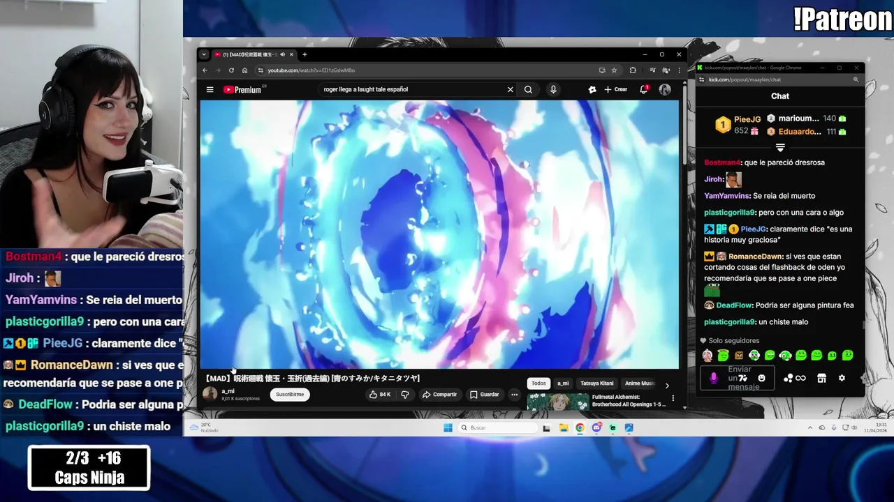Open the YouTube guide hamburger menu
The height and width of the screenshot is (502, 894).
(x=210, y=89)
